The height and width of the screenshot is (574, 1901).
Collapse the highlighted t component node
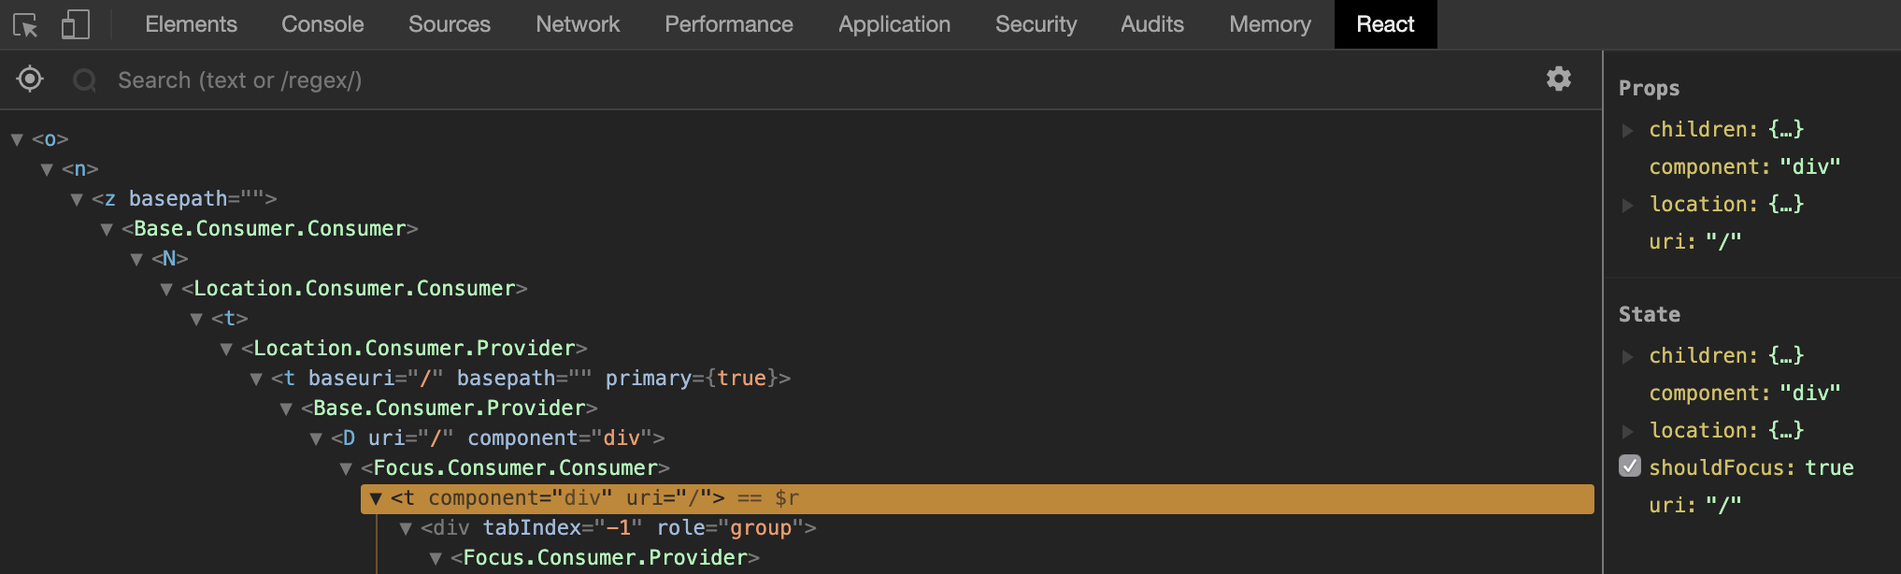(376, 498)
